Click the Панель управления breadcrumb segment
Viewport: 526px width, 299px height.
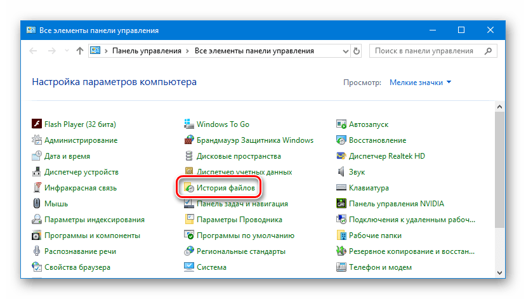pos(147,51)
